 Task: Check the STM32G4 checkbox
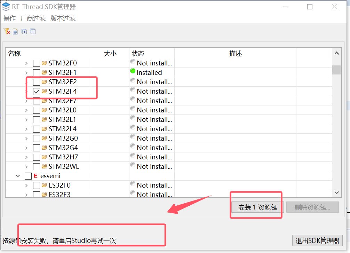point(37,148)
